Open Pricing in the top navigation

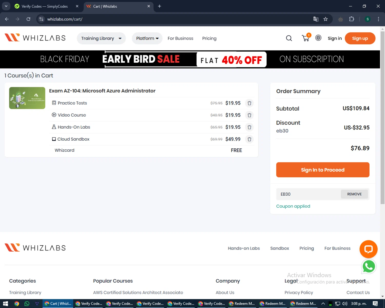(209, 38)
